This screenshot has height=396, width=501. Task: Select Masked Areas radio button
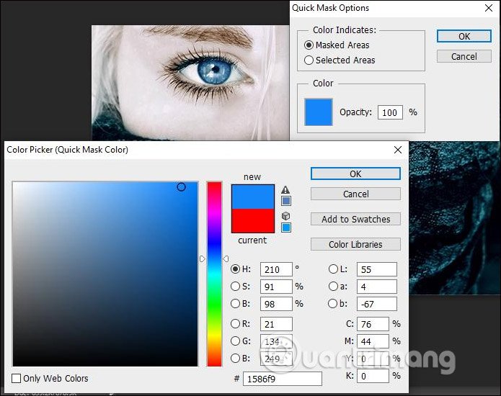309,45
